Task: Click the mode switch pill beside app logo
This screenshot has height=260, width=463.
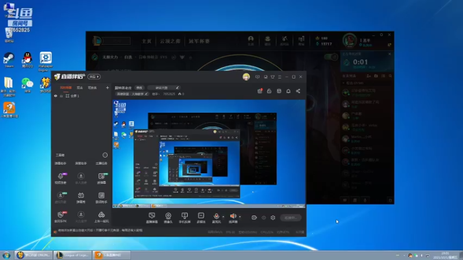Action: [x=94, y=77]
